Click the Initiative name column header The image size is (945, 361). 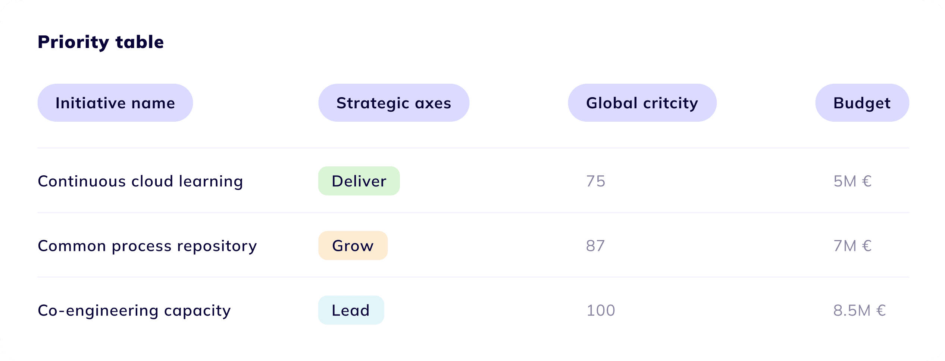pos(115,103)
